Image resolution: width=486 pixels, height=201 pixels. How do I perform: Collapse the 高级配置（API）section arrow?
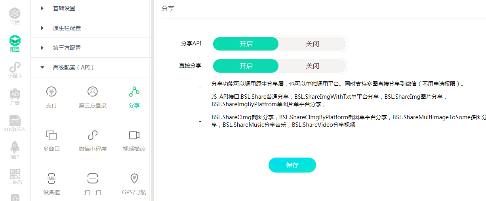42,68
